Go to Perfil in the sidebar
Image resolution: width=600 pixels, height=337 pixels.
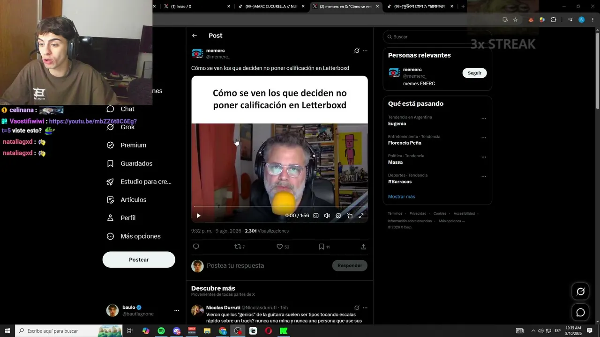pos(121,218)
